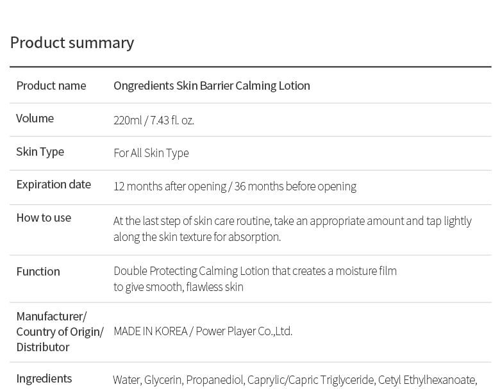
Task: Select the How to use label
Action: tap(44, 218)
